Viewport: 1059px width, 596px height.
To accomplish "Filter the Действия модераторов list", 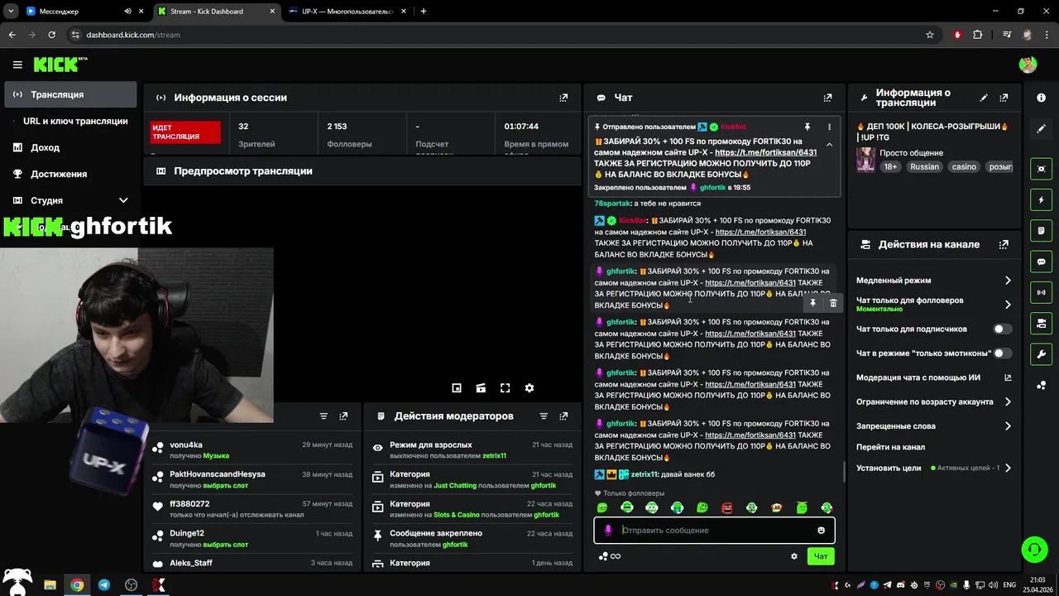I will point(544,416).
